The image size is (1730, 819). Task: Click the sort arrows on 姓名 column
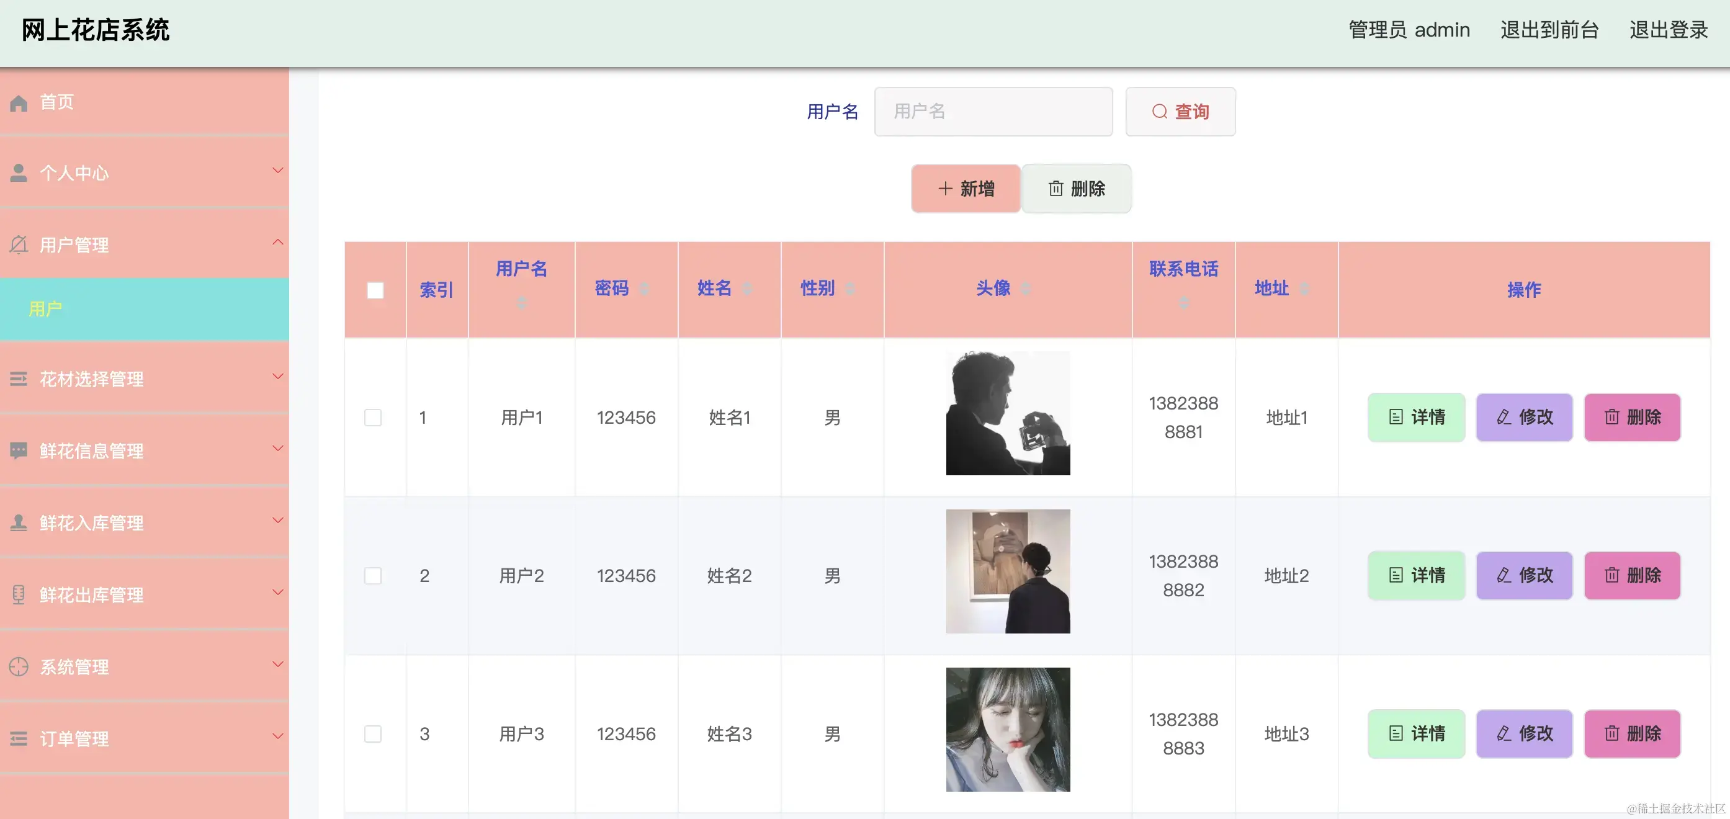[x=747, y=289]
